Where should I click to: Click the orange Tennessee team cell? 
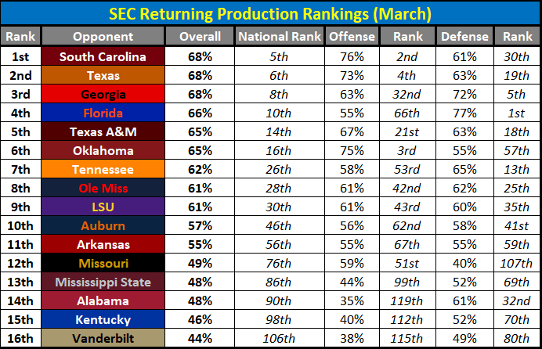point(103,170)
